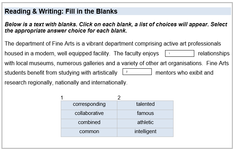Click the column label '1' above the table
235x151 pixels.
click(x=62, y=98)
